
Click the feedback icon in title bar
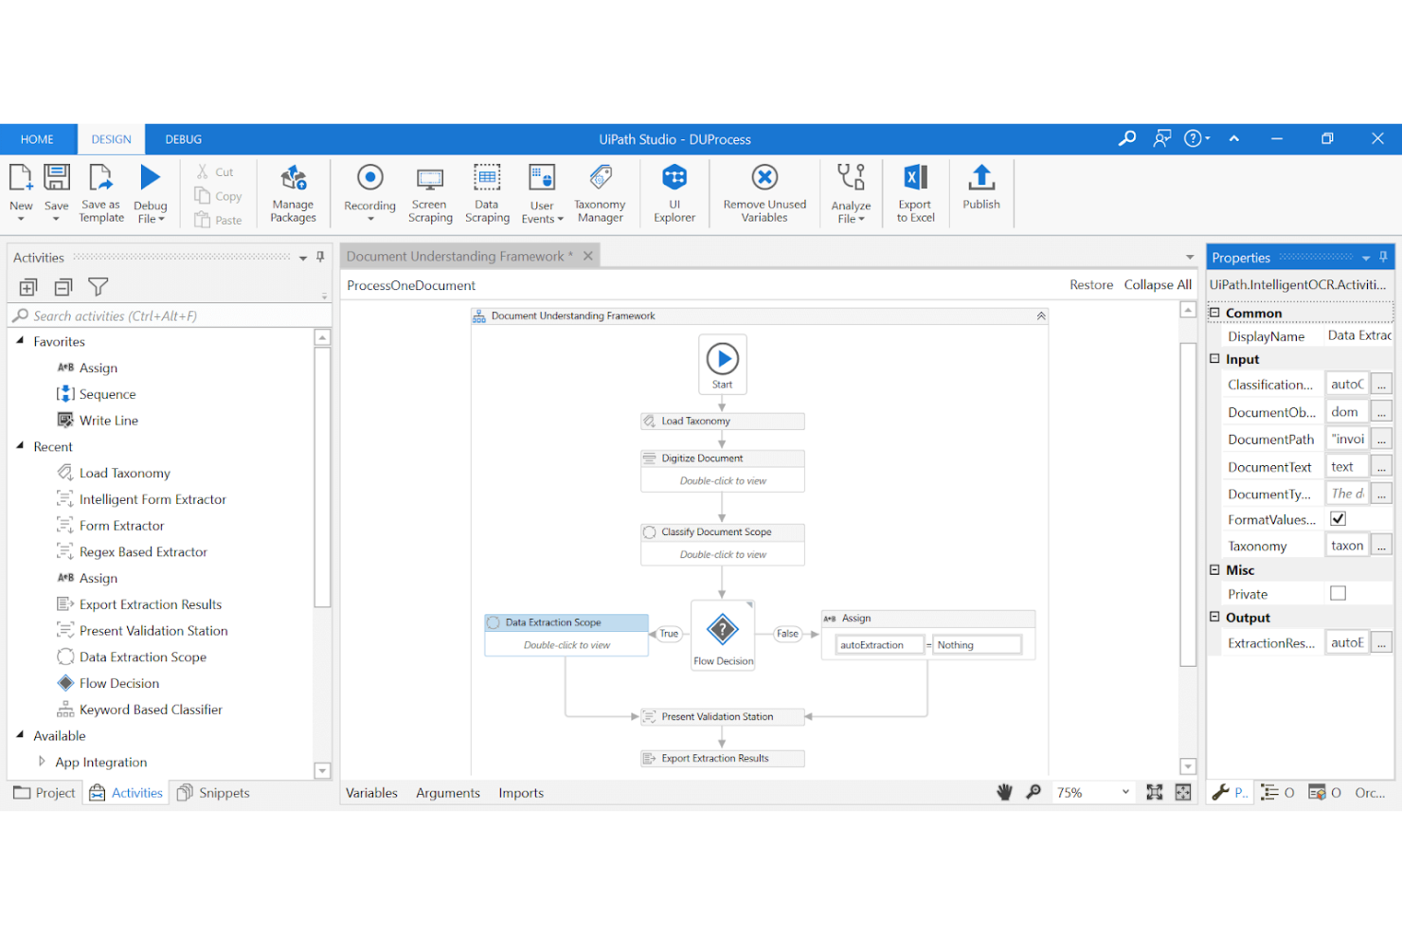[x=1162, y=138]
